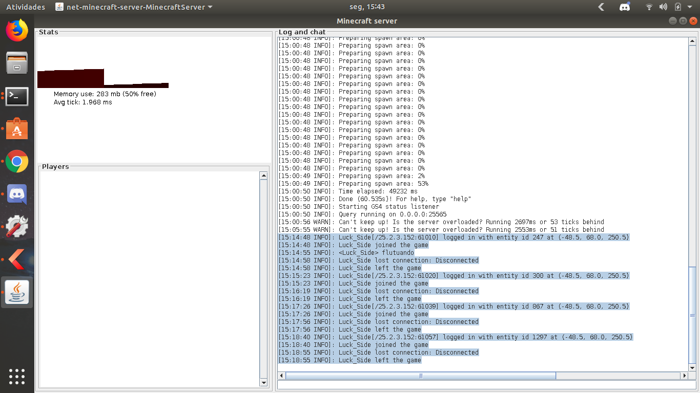Image resolution: width=700 pixels, height=393 pixels.
Task: Close the Minecraft server window
Action: click(x=693, y=21)
